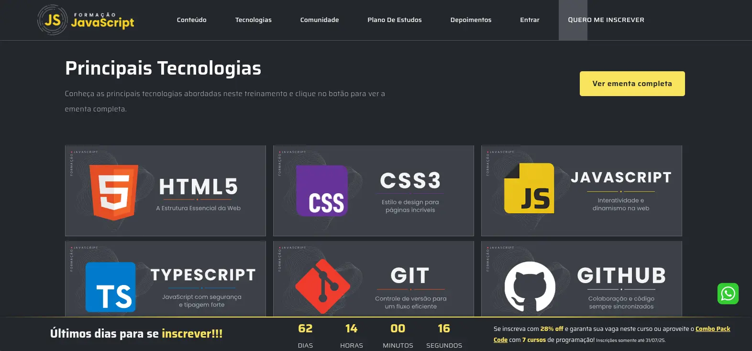Viewport: 752px width, 351px height.
Task: Click the GIT card title
Action: click(410, 275)
